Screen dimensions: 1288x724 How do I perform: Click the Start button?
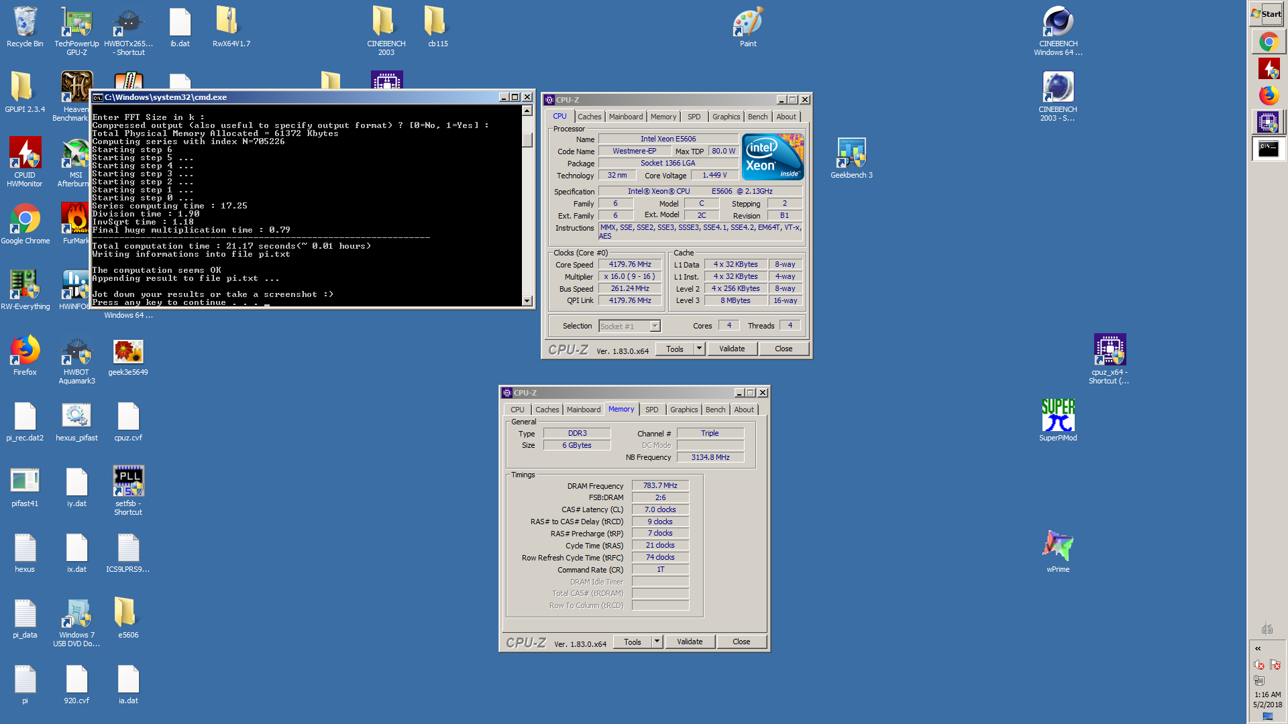coord(1267,13)
